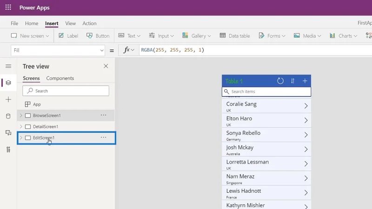Open BrowseScreen1 more options ellipsis
The height and width of the screenshot is (209, 372).
click(103, 115)
